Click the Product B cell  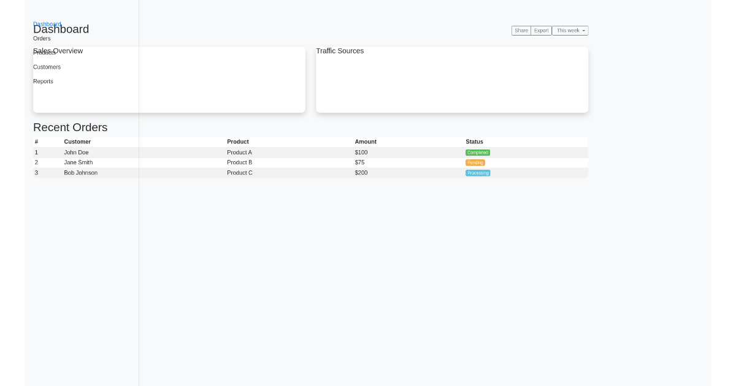pyautogui.click(x=239, y=162)
